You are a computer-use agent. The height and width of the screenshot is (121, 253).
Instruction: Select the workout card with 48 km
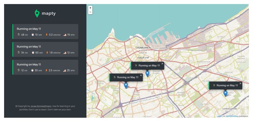(x=45, y=31)
